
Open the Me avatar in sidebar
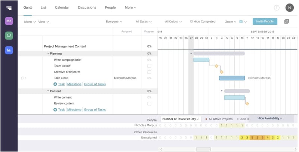(9, 21)
